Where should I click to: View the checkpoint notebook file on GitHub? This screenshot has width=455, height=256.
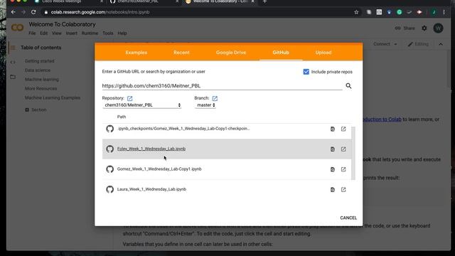point(333,129)
